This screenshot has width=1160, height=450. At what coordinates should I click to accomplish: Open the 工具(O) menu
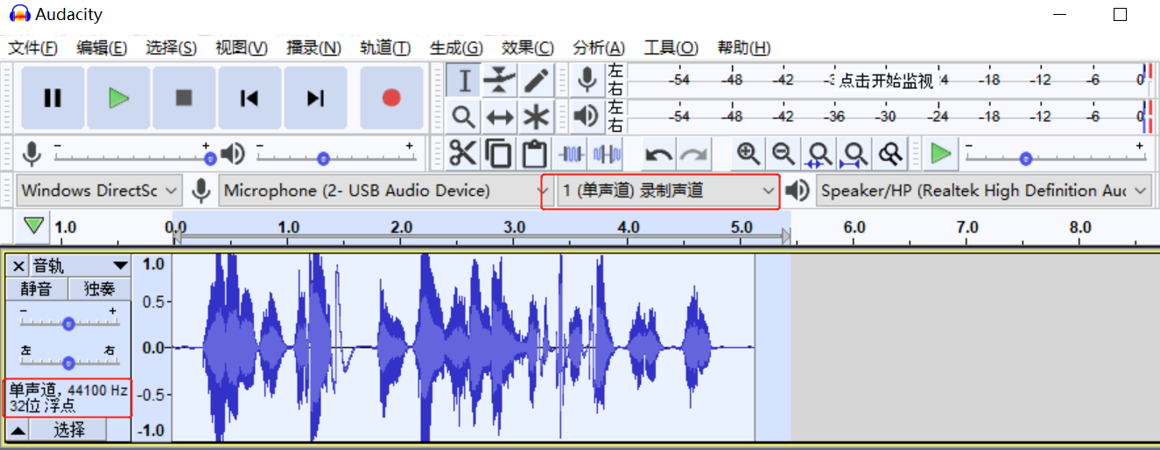[x=671, y=47]
